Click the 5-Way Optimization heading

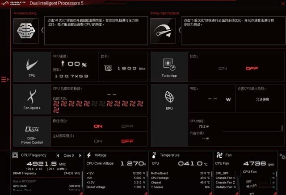click(164, 13)
